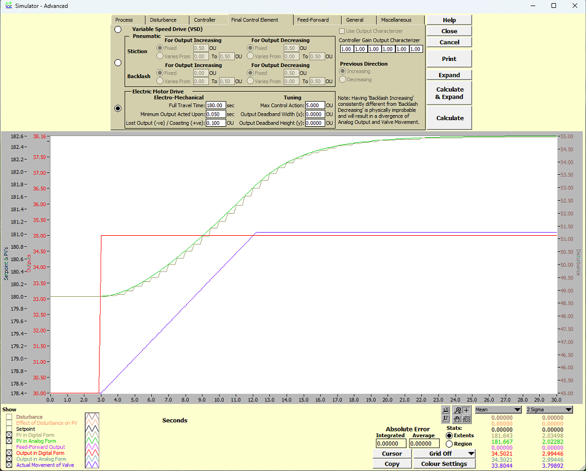The image size is (586, 471).
Task: Open Colour Settings
Action: 444,464
